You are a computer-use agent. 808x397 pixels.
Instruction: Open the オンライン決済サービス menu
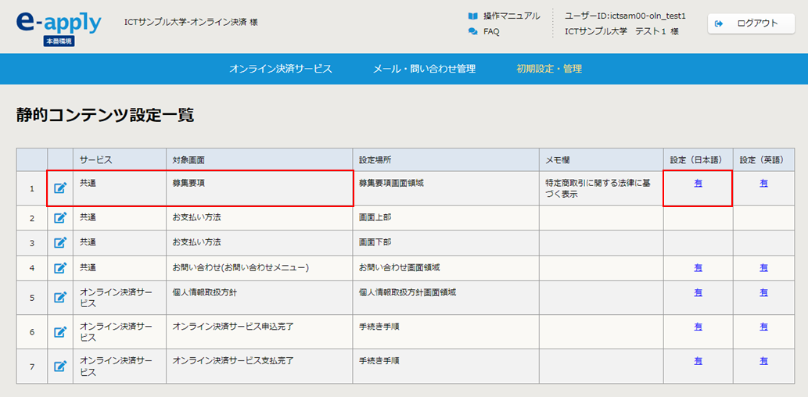pyautogui.click(x=281, y=69)
